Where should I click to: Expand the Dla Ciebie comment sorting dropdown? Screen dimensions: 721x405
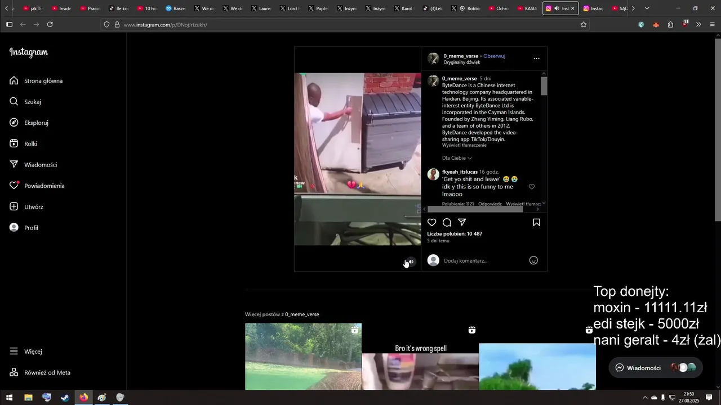coord(457,158)
